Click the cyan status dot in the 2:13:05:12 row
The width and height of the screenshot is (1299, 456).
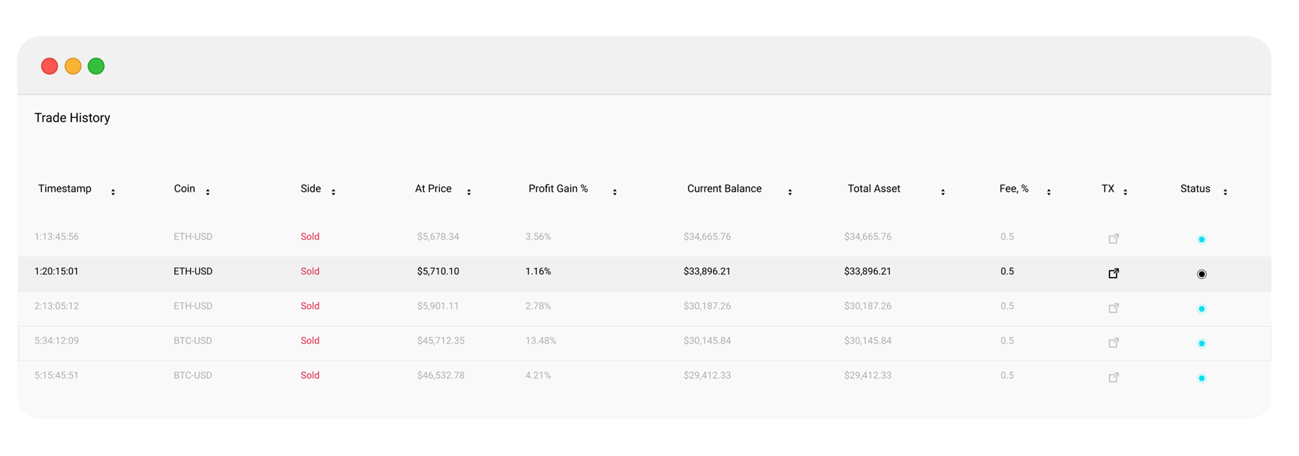click(x=1201, y=309)
